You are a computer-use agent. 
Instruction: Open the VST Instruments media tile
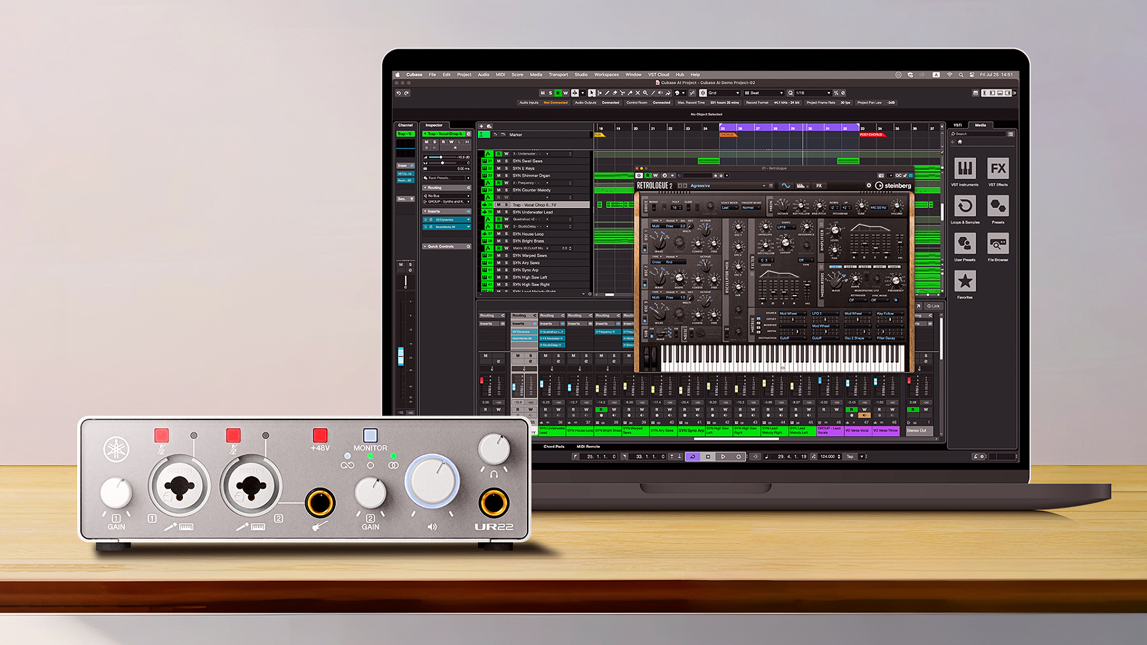(x=965, y=169)
